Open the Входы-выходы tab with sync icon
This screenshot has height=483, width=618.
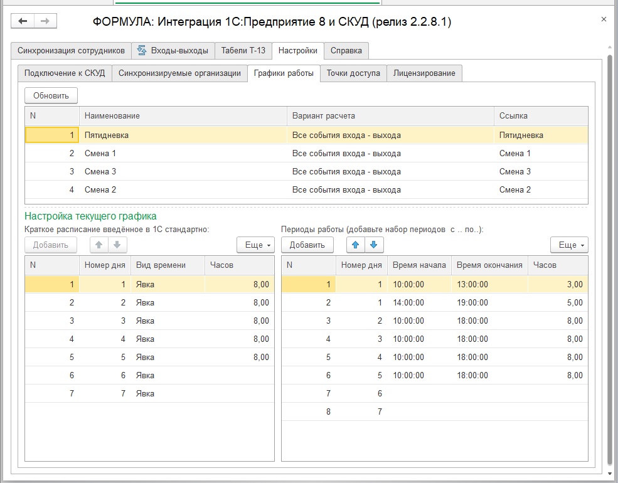pyautogui.click(x=173, y=51)
